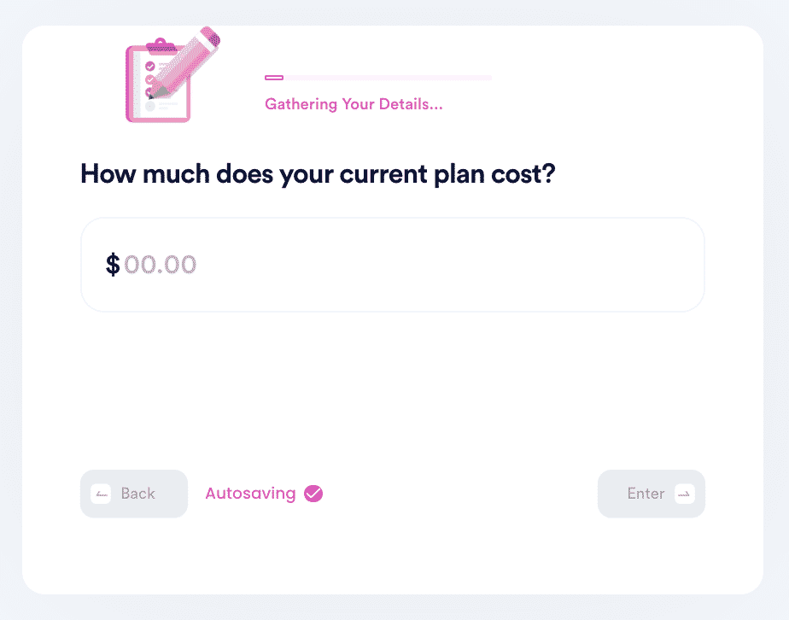Viewport: 789px width, 620px height.
Task: Click the 00.00 placeholder text
Action: 160,265
